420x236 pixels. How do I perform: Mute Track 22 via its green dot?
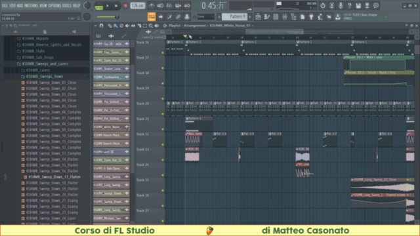pos(163,144)
